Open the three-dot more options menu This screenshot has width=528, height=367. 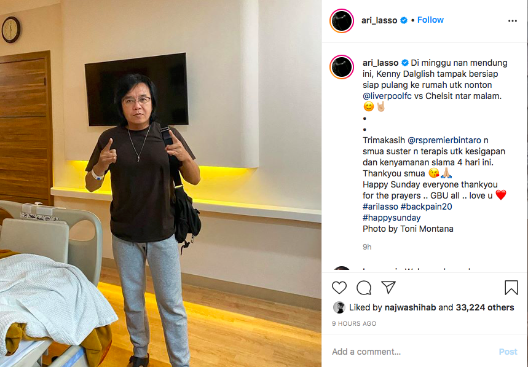513,21
